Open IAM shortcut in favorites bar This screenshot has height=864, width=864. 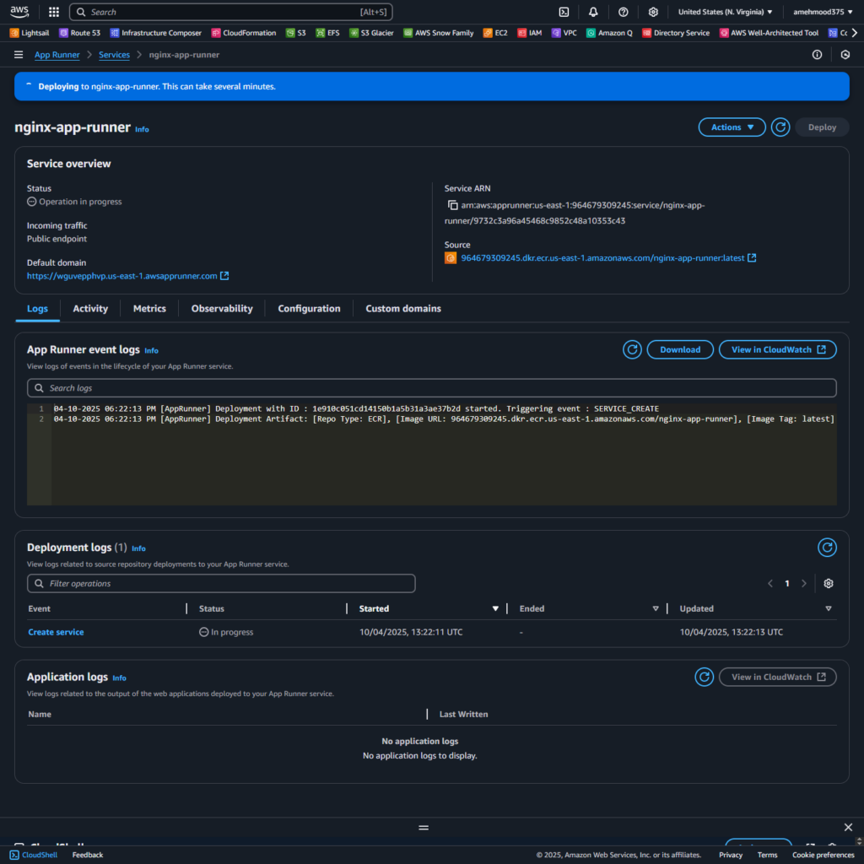530,33
